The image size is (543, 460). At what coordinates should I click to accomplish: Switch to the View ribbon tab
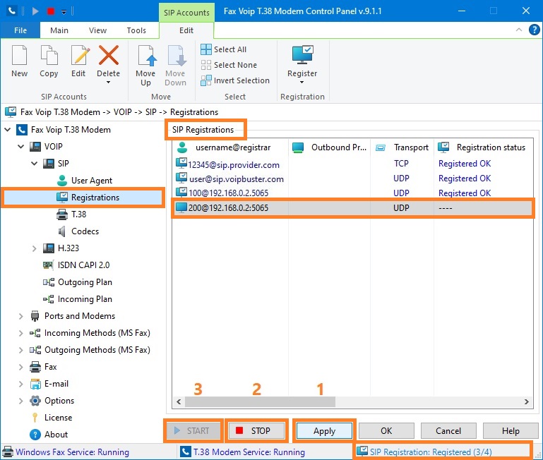97,30
